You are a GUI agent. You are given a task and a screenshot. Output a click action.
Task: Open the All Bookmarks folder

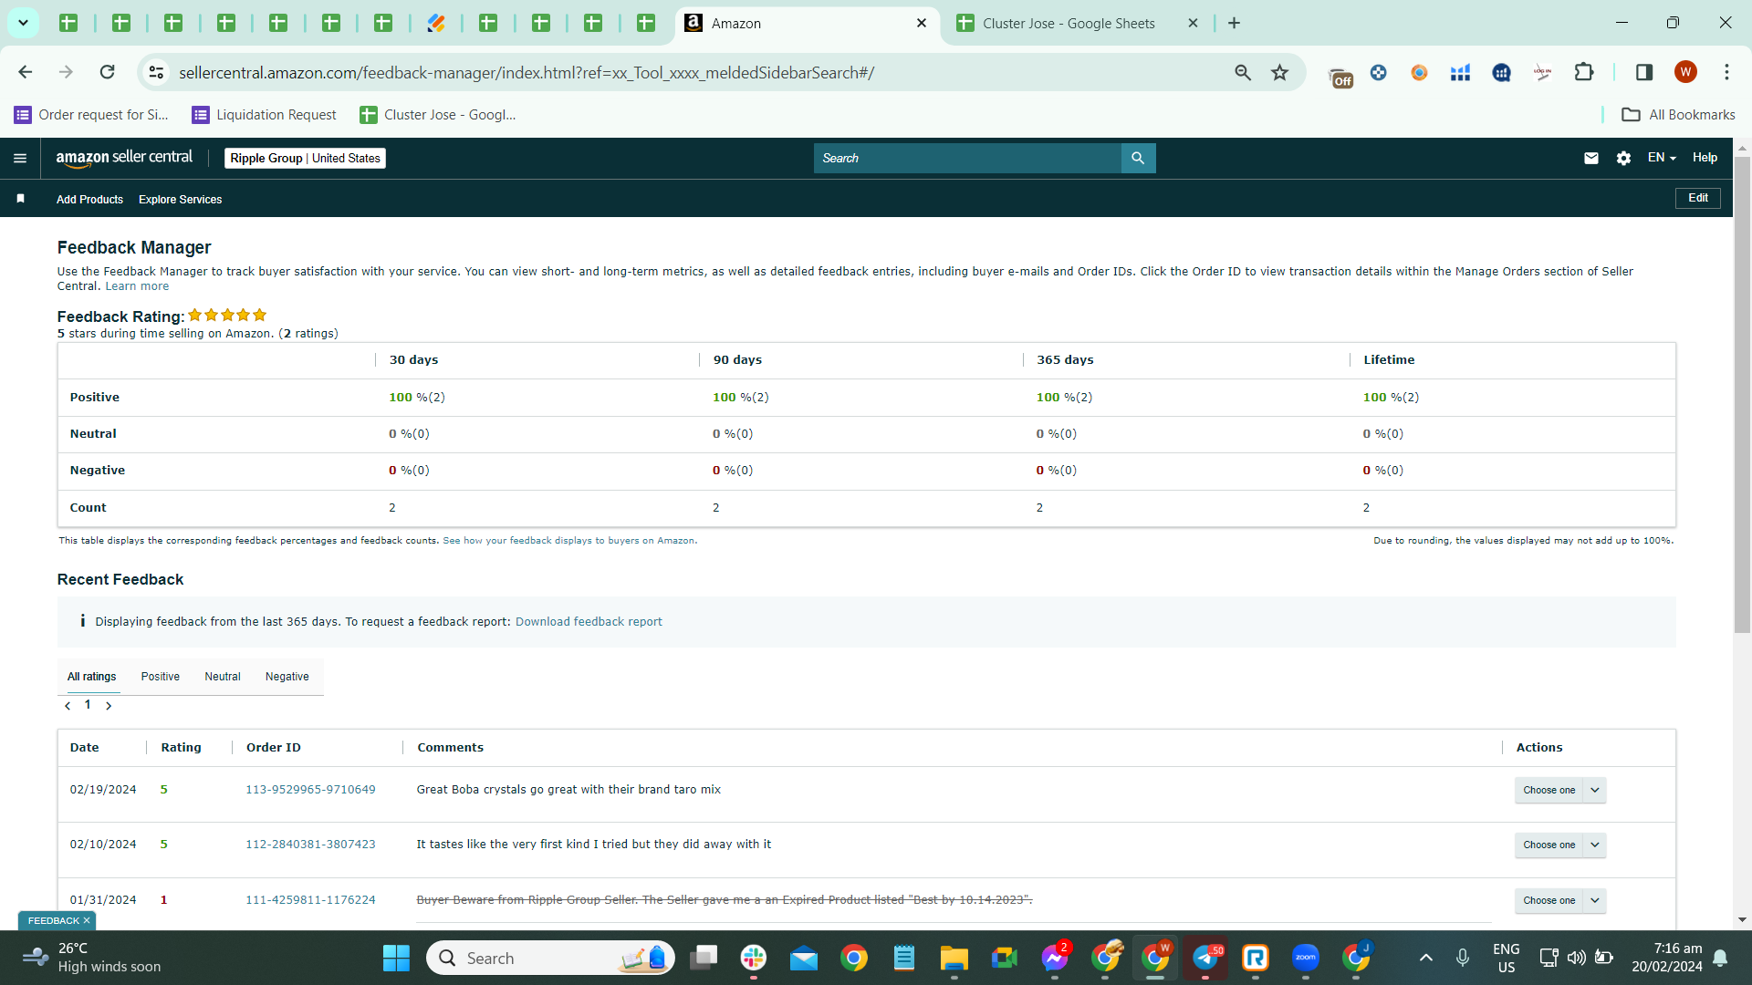[1678, 114]
